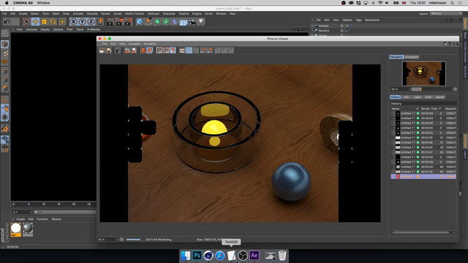
Task: Add a Cube primitive object
Action: tap(140, 21)
